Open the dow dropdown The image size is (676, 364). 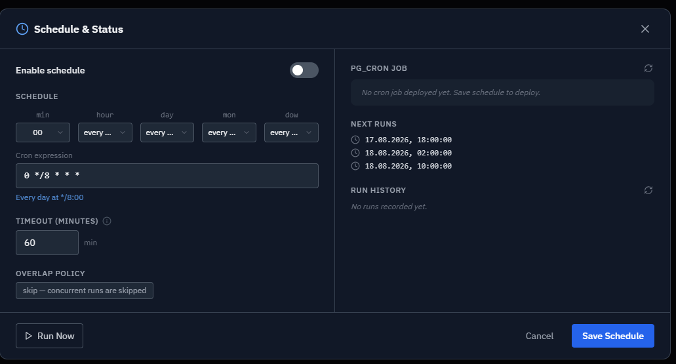291,132
